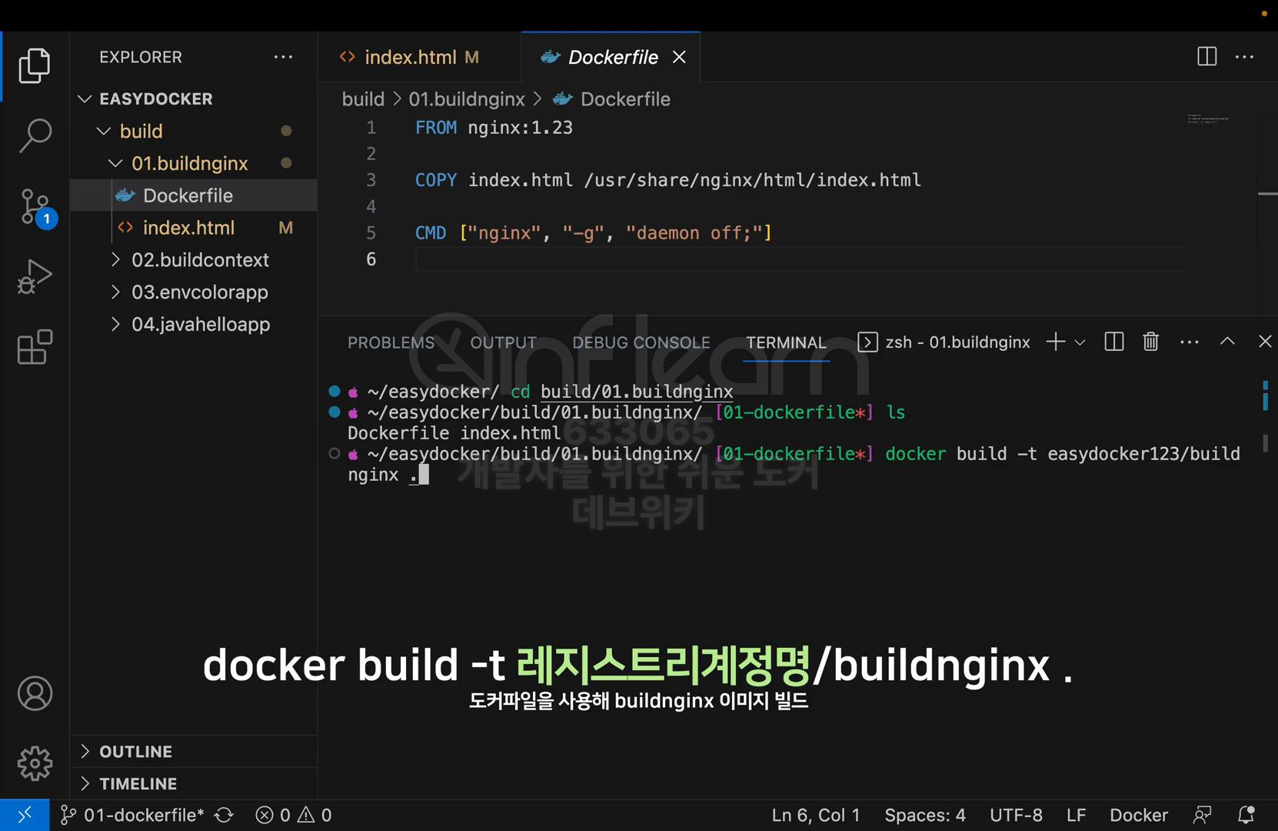Open the Extensions view icon
The width and height of the screenshot is (1278, 831).
[35, 347]
